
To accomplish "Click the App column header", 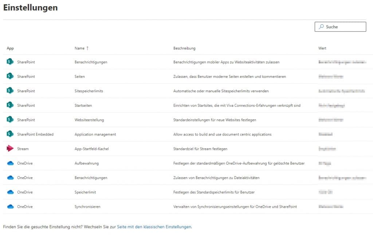I will coord(10,48).
